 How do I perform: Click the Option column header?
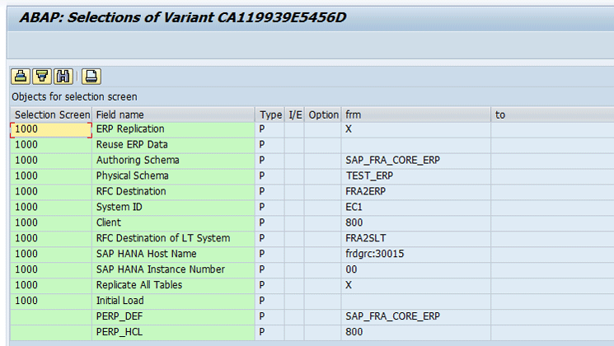tap(323, 115)
